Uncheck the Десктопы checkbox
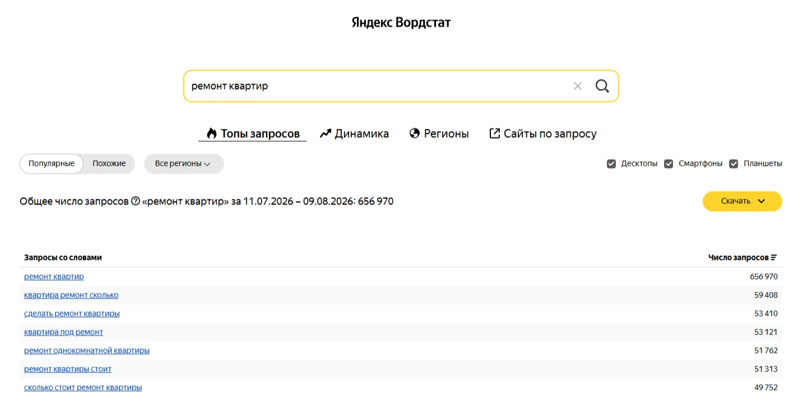This screenshot has width=807, height=396. coord(611,164)
